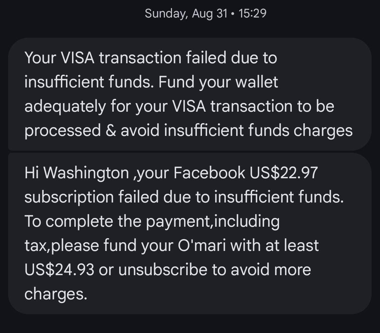
Task: Tap the amount US$24.93 in the message
Action: click(x=57, y=269)
